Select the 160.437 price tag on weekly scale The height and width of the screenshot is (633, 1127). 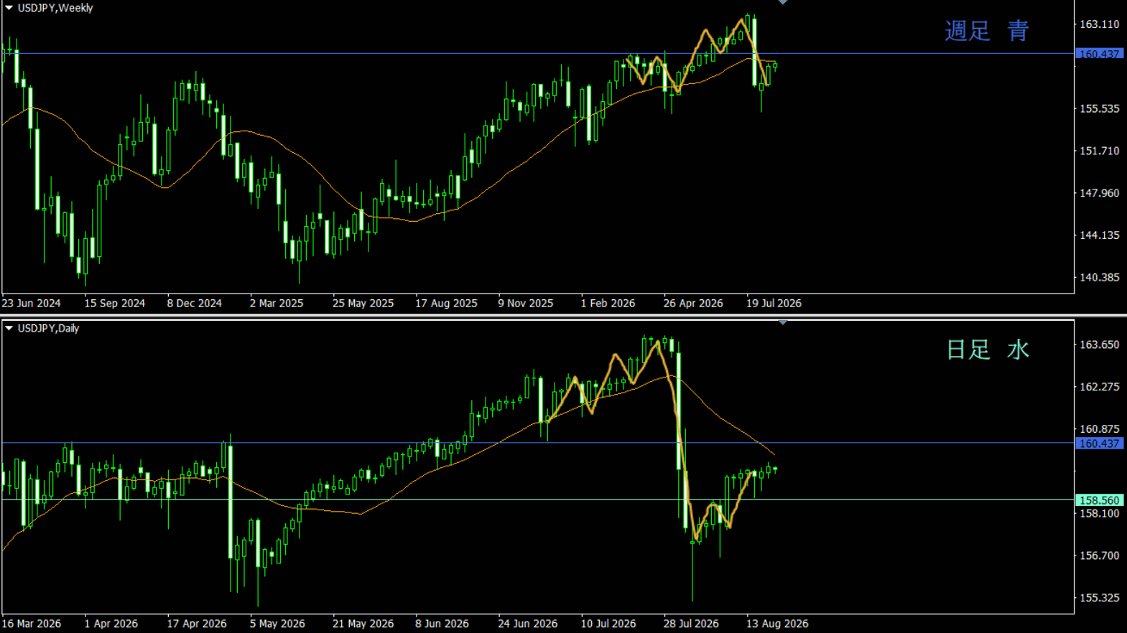(1099, 54)
